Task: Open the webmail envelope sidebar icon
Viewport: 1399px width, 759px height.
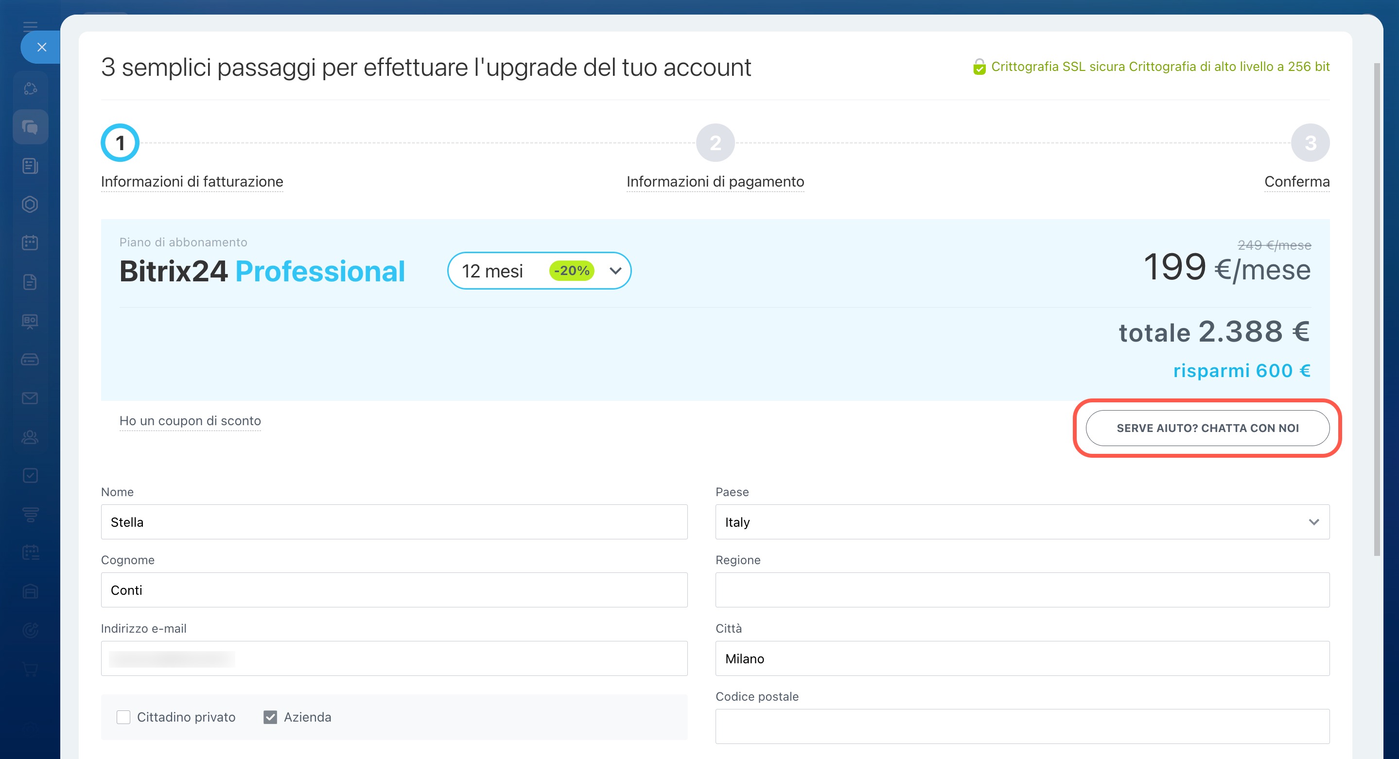Action: point(31,398)
